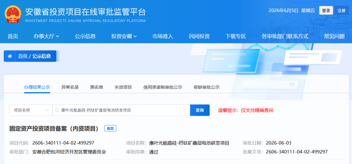
Task: Go to 首页 in navigation bar
Action: [x=13, y=36]
